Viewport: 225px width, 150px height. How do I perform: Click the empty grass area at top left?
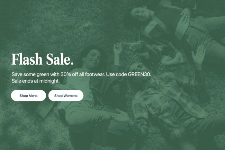[36, 21]
